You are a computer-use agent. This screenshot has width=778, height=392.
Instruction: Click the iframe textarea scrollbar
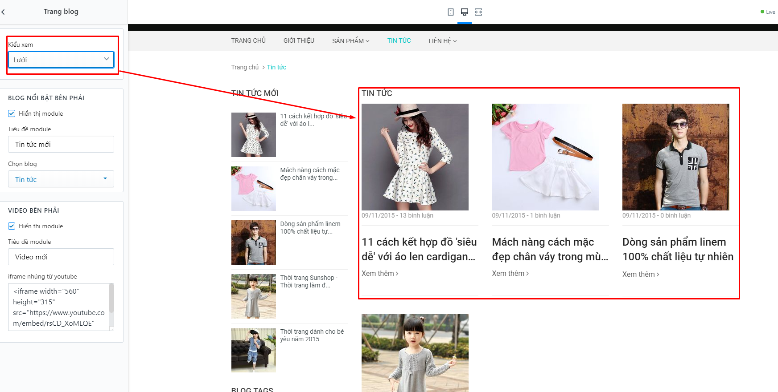111,298
